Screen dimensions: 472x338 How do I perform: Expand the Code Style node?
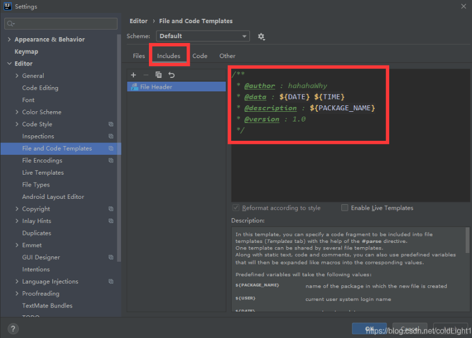tap(17, 124)
